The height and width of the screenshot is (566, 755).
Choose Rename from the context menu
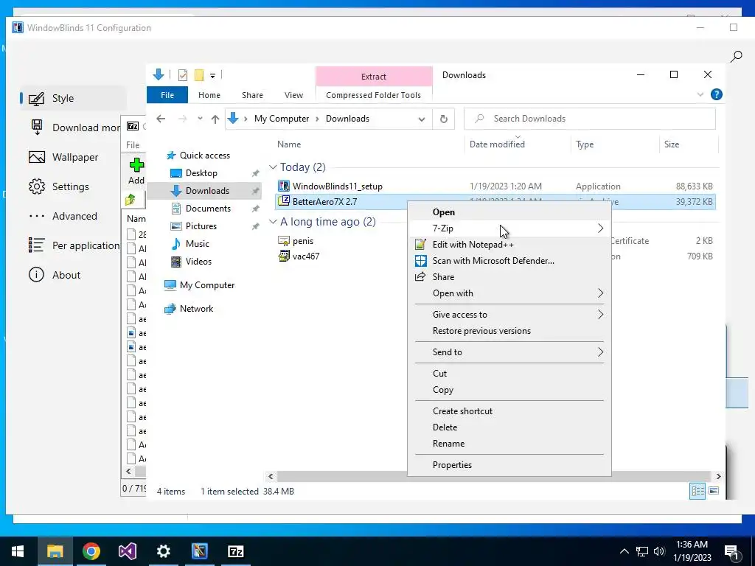(509, 444)
